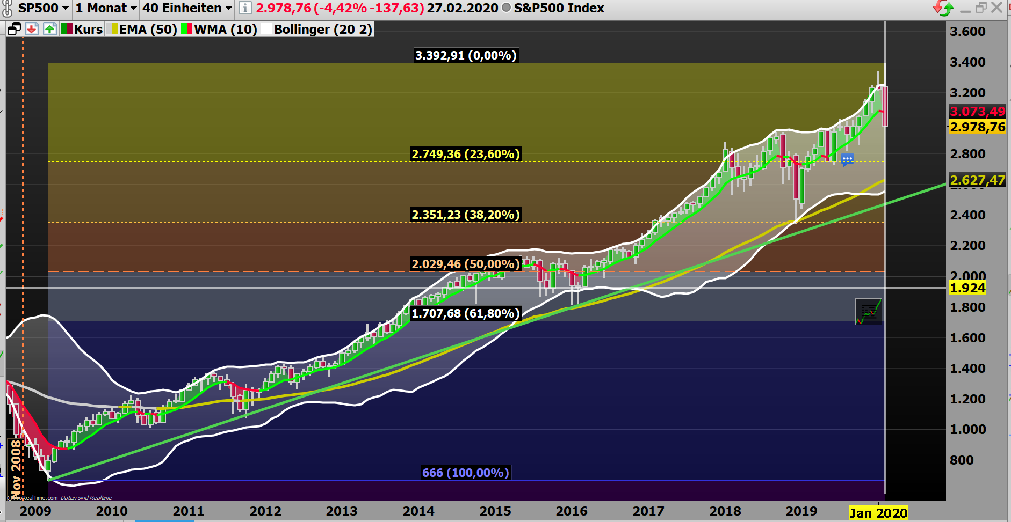Open the blue comment bubble on chart
This screenshot has height=522, width=1011.
(847, 159)
